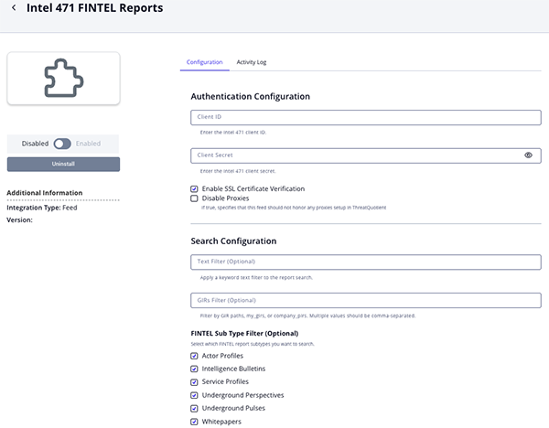Uncheck the Underground Pulses checkbox
Image resolution: width=549 pixels, height=428 pixels.
(x=194, y=409)
